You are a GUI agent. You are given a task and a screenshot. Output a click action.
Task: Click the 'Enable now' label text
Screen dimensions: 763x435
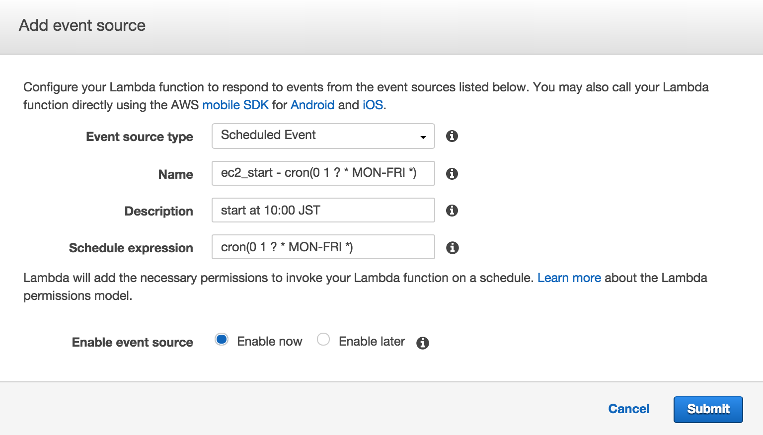[x=269, y=342]
